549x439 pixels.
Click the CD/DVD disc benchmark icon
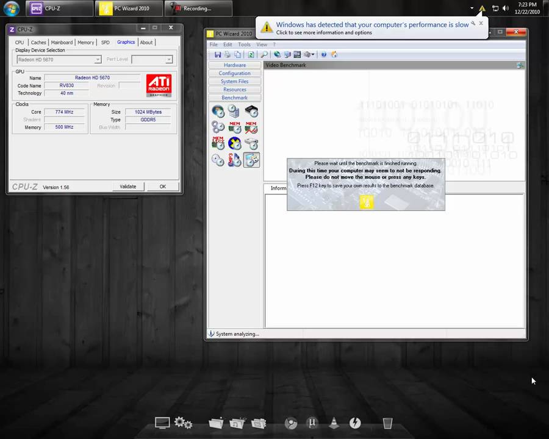click(218, 160)
